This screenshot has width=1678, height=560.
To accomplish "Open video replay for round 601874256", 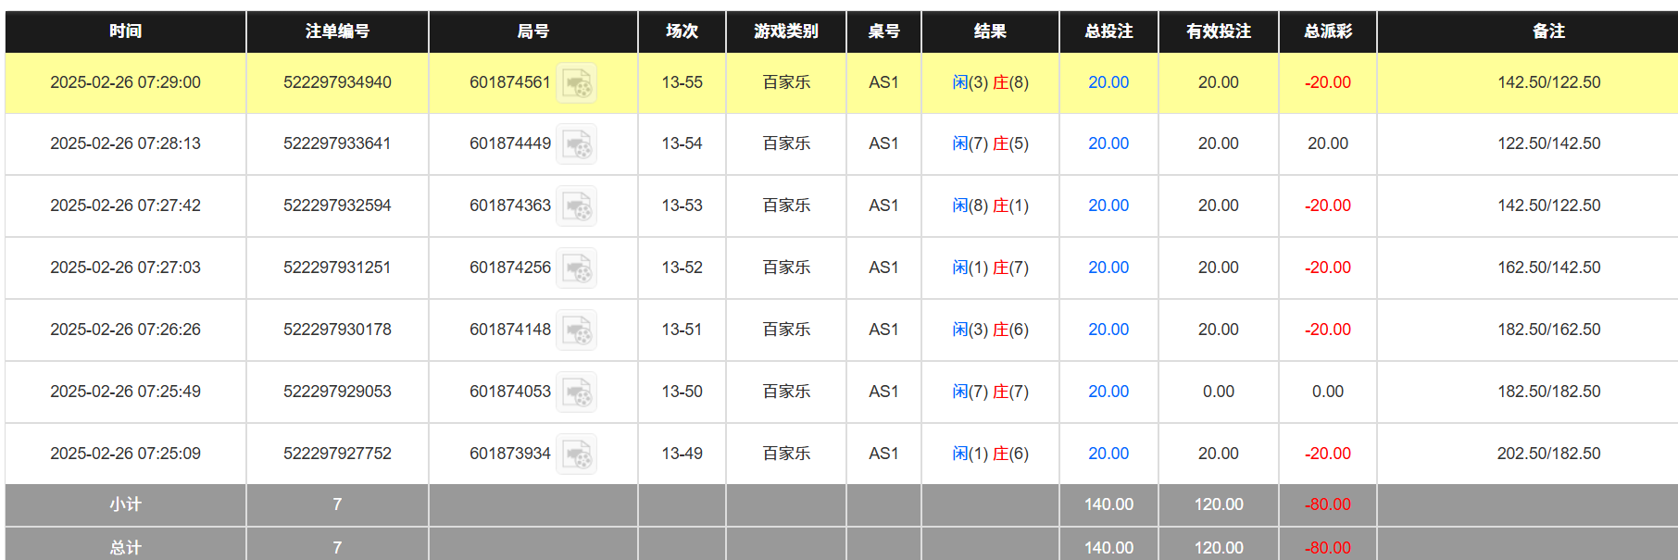I will pos(577,268).
